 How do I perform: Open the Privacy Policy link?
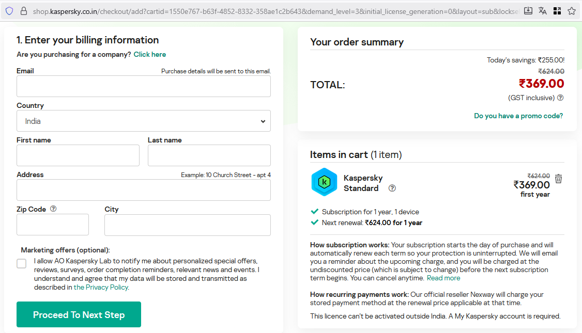tap(101, 288)
